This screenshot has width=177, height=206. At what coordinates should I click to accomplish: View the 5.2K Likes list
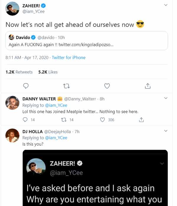(x=48, y=72)
